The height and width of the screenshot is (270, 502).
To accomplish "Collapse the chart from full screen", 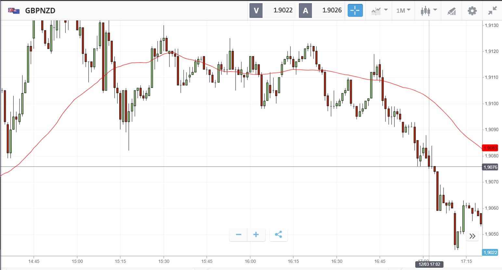I will 492,11.
